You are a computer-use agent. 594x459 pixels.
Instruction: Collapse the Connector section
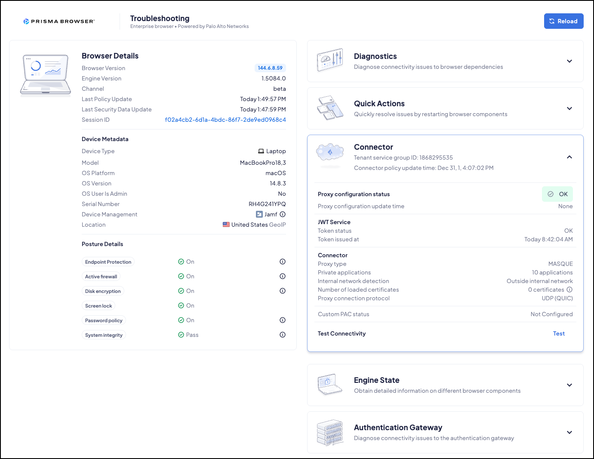(x=569, y=157)
